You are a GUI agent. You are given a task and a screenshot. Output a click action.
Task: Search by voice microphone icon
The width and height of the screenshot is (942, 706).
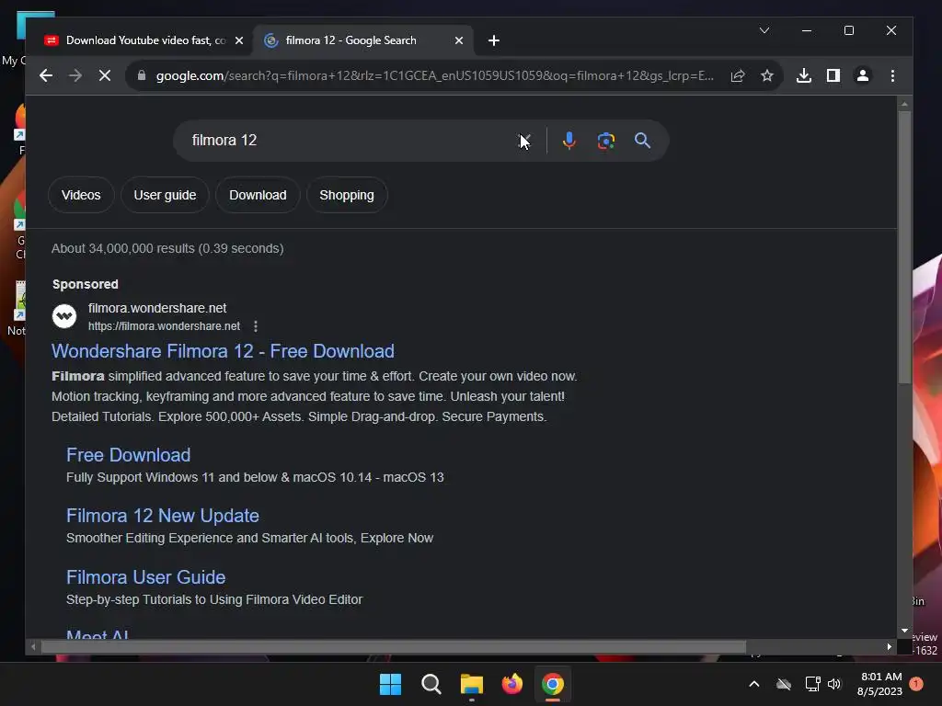(569, 141)
